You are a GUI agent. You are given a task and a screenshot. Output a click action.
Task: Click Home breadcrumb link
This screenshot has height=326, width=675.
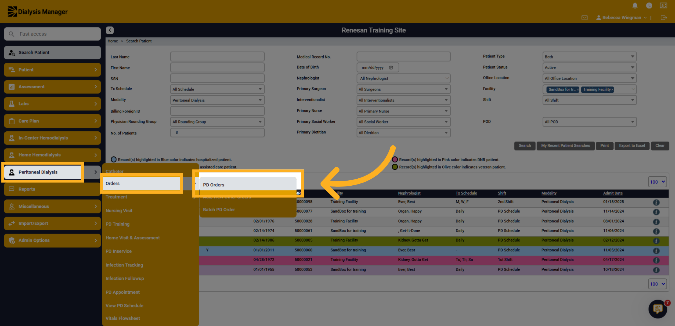tap(112, 41)
